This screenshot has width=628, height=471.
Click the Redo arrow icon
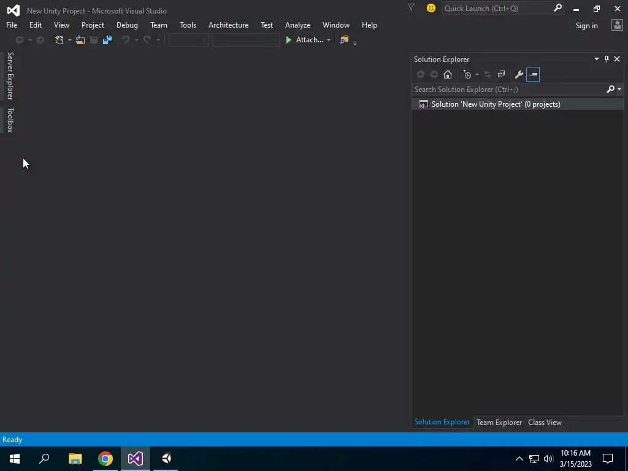click(x=147, y=40)
